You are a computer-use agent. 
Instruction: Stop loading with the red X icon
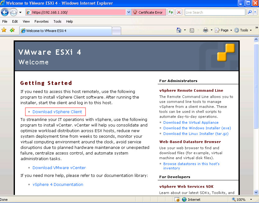[x=179, y=12]
